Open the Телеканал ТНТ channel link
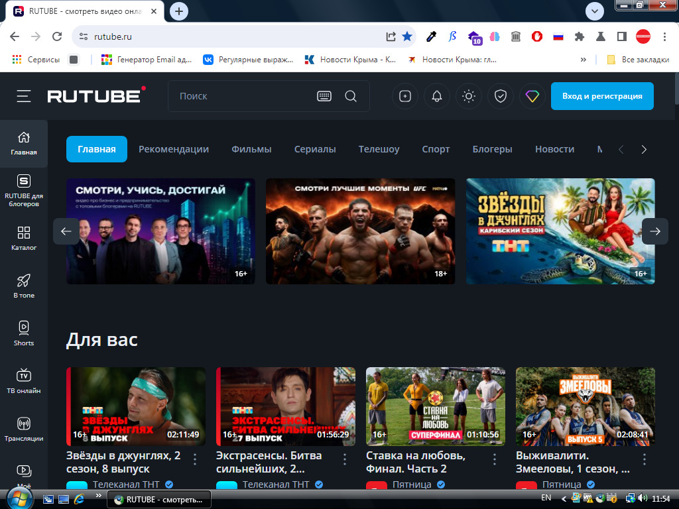 click(126, 484)
